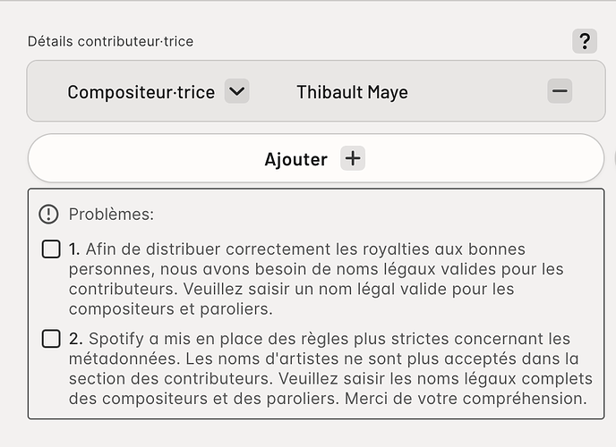Click the bold number 1. in problems

(74, 249)
